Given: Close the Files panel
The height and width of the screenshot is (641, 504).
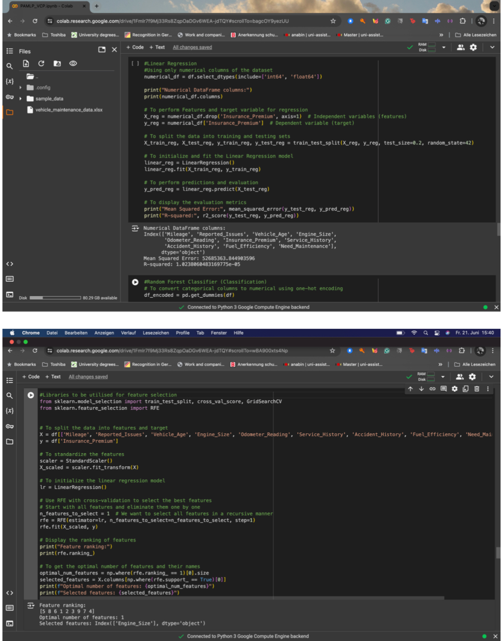Looking at the screenshot, I should click(114, 50).
